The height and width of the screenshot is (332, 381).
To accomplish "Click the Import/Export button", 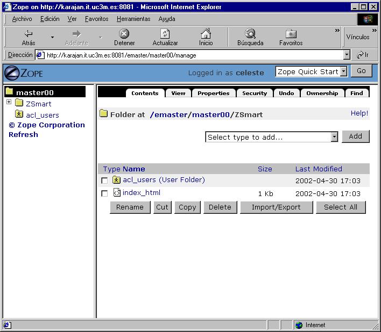I will (x=277, y=207).
